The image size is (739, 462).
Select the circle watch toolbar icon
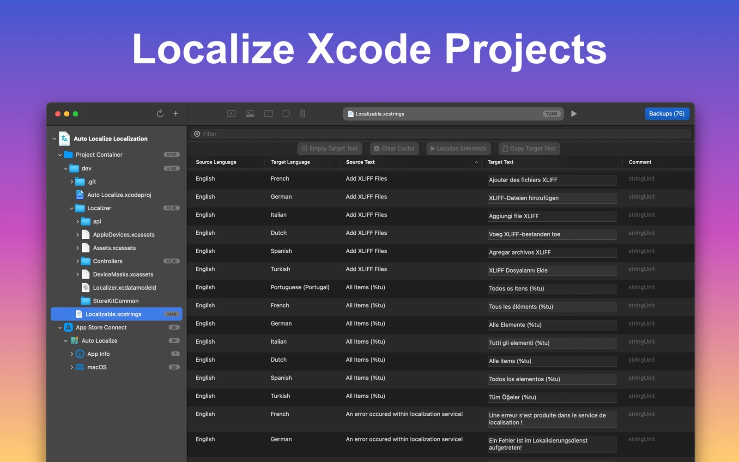point(286,114)
